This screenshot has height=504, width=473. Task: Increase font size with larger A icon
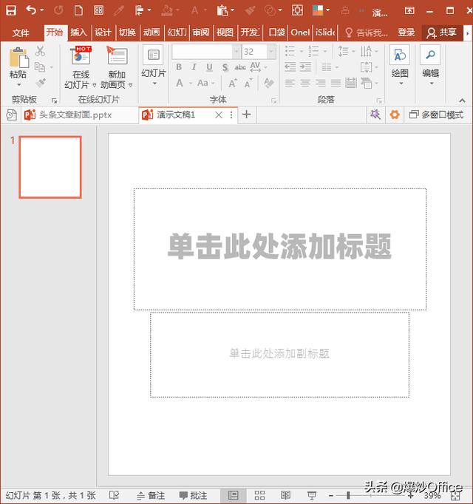233,84
